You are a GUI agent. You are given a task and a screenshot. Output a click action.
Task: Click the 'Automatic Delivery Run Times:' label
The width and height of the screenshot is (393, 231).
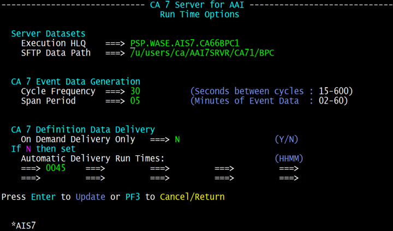[93, 159]
